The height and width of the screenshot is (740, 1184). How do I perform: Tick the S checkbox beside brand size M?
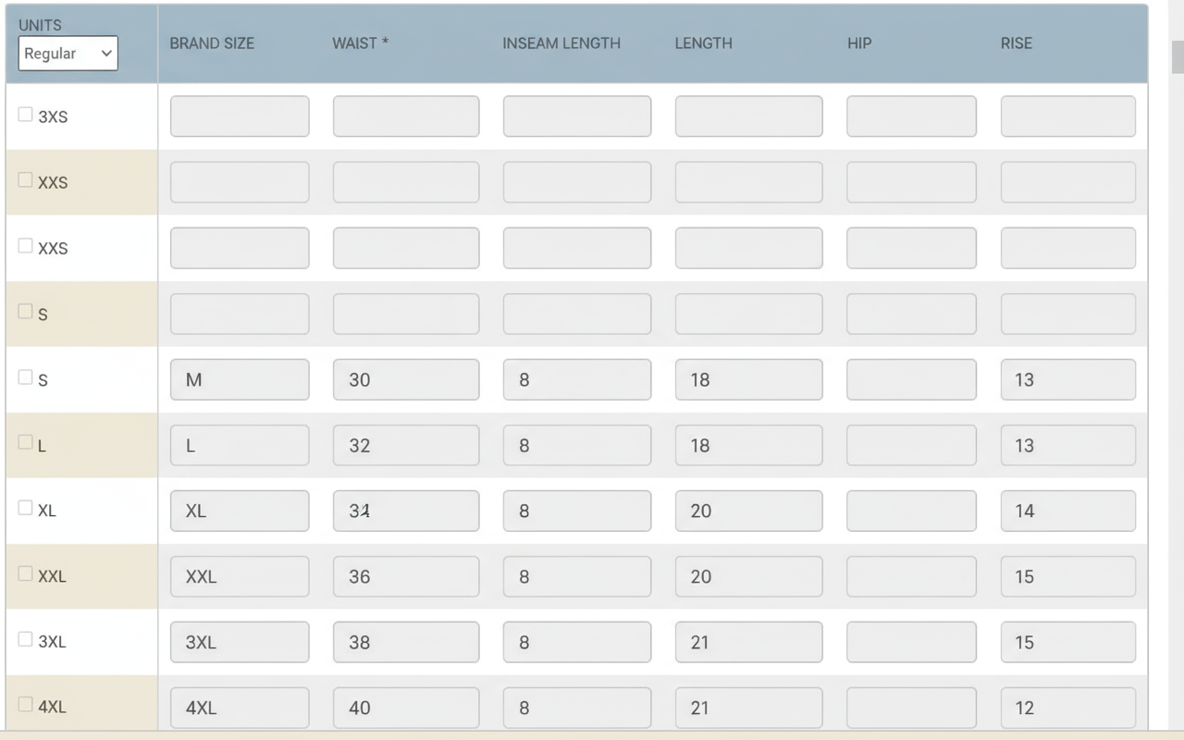26,377
